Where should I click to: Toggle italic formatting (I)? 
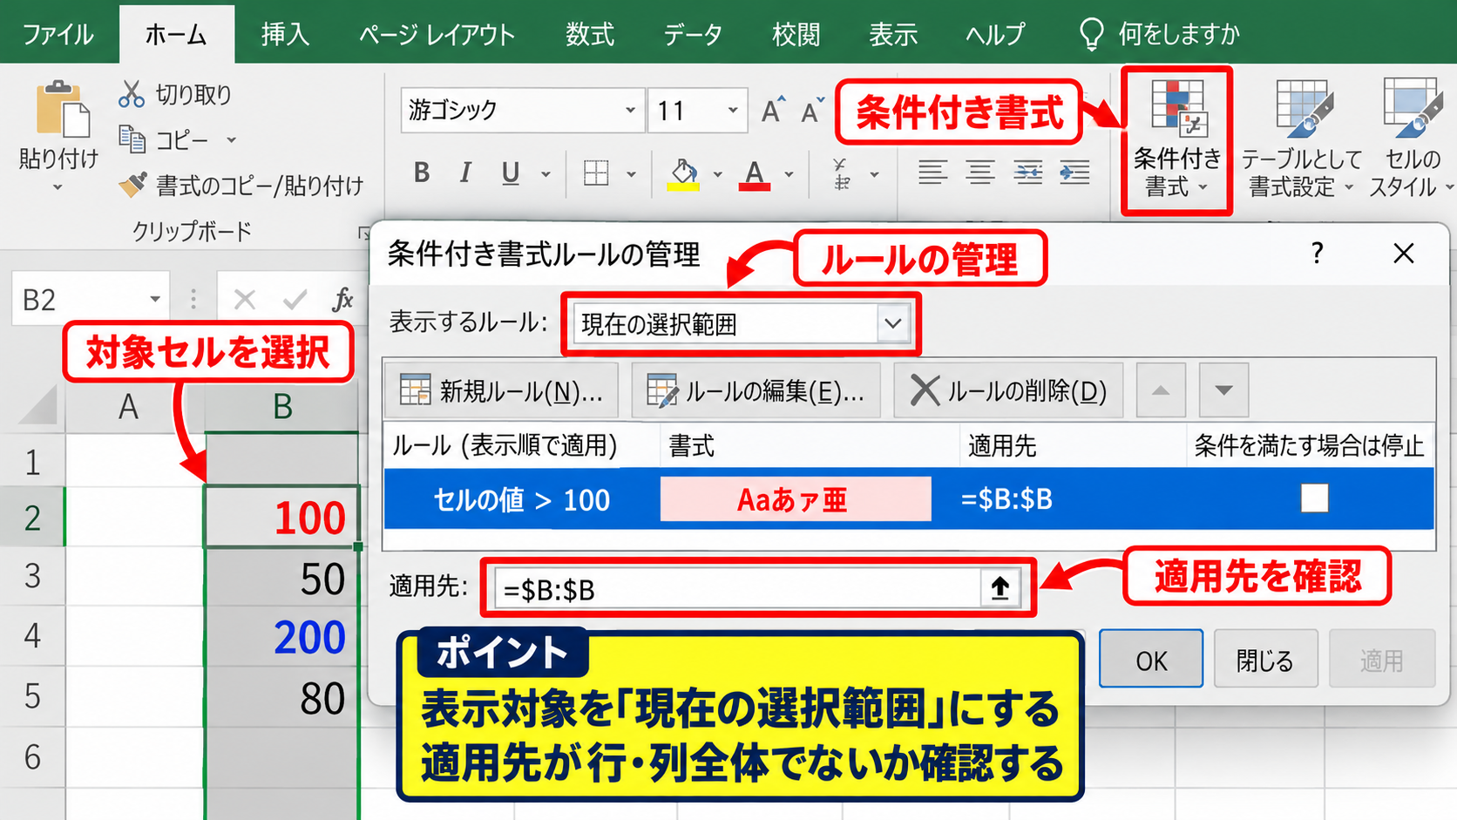pyautogui.click(x=465, y=173)
